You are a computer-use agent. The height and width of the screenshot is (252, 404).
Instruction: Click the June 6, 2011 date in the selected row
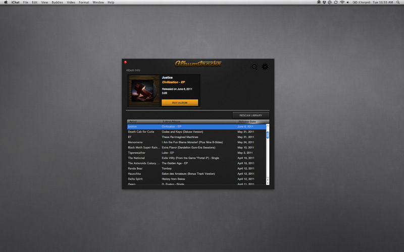point(245,127)
